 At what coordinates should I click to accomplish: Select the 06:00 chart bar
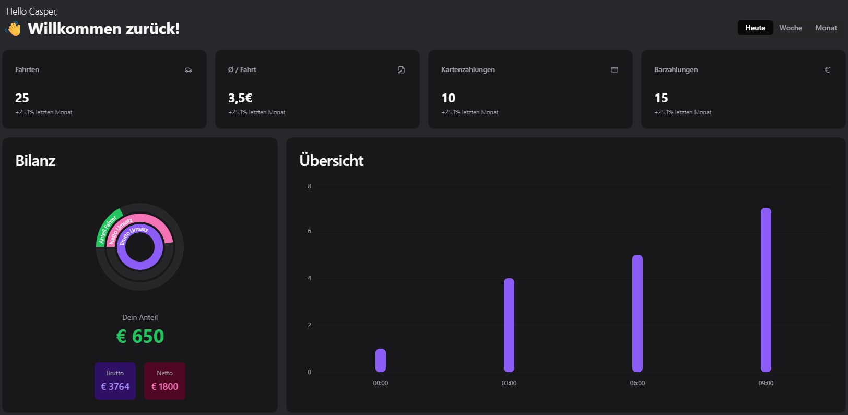pos(638,313)
